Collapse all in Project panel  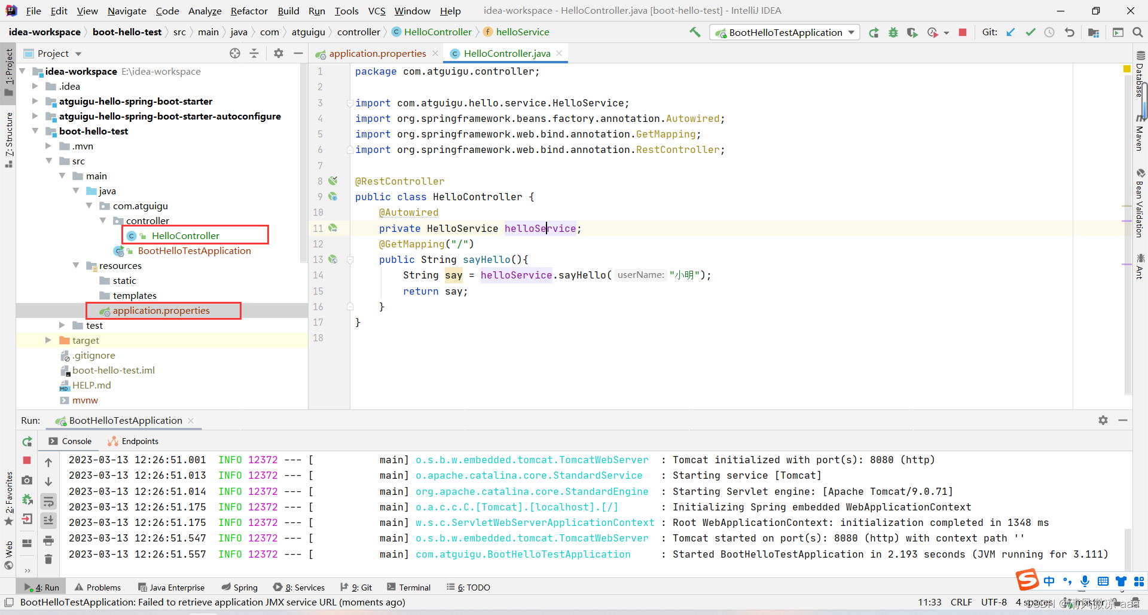click(254, 53)
